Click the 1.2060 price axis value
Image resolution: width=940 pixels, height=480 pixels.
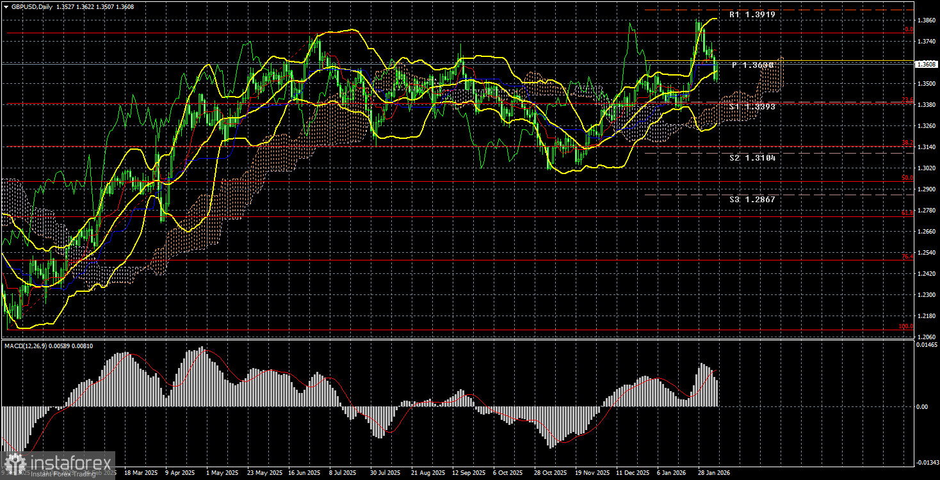click(x=926, y=337)
